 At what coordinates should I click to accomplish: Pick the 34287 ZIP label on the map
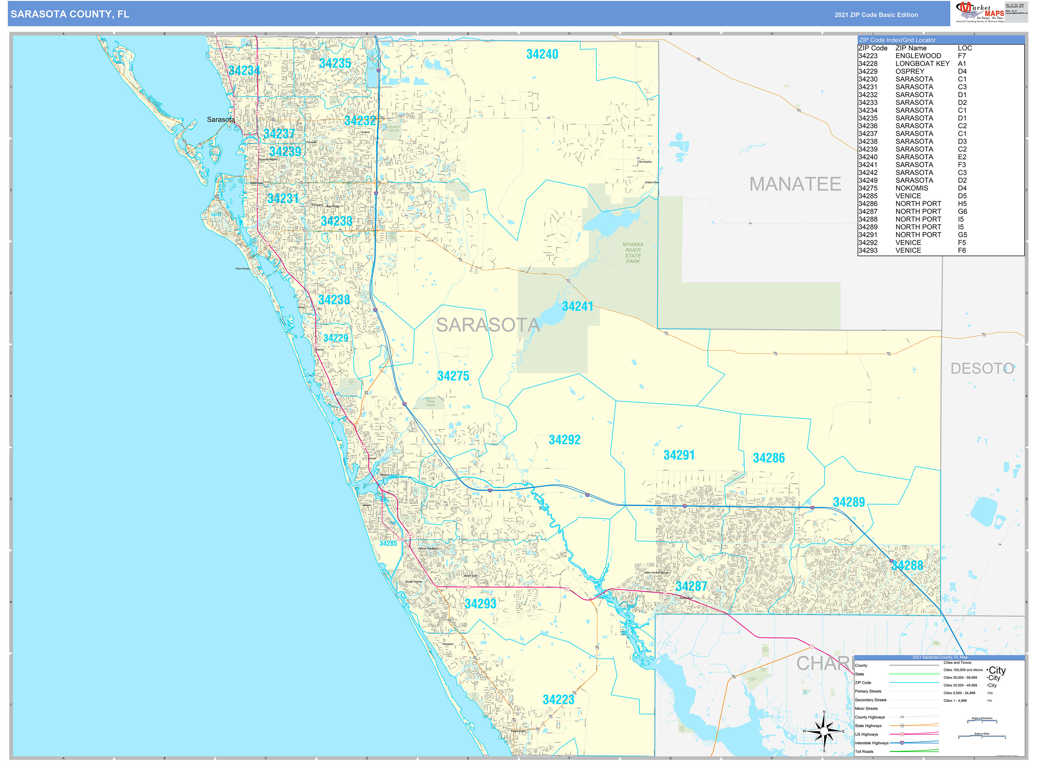point(691,586)
